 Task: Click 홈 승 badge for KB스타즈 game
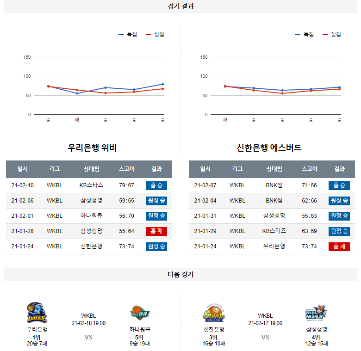point(156,185)
